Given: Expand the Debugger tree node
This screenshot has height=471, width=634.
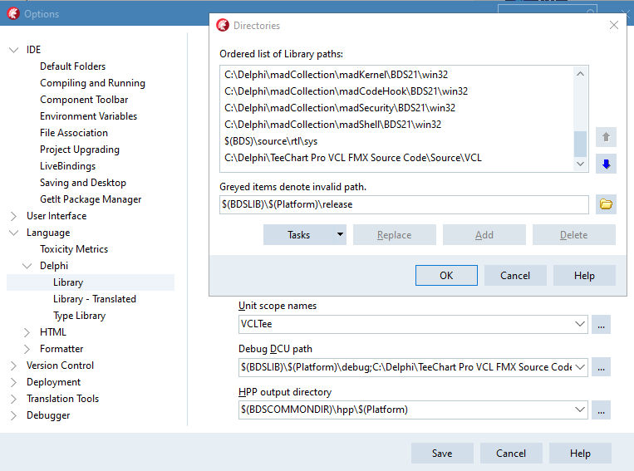Looking at the screenshot, I should point(14,415).
